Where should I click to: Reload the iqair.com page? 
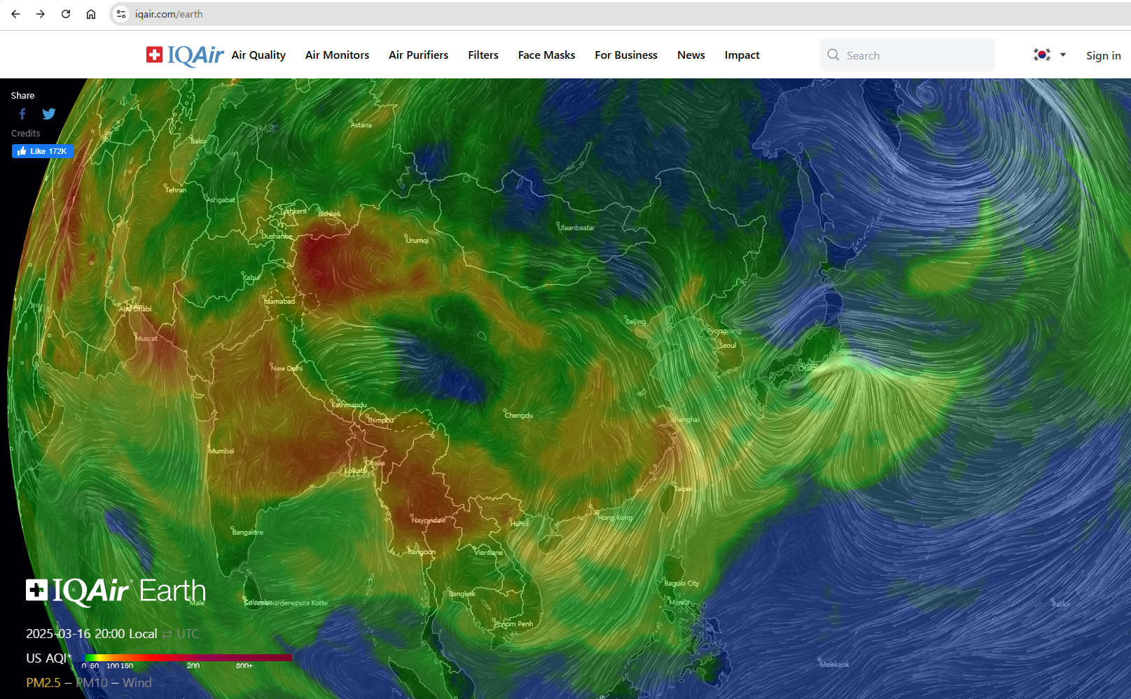point(66,14)
